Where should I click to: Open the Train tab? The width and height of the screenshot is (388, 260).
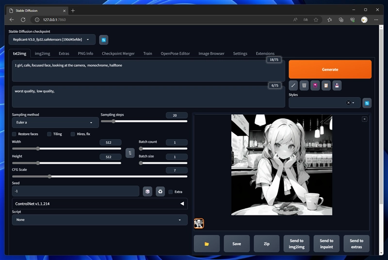coord(147,54)
